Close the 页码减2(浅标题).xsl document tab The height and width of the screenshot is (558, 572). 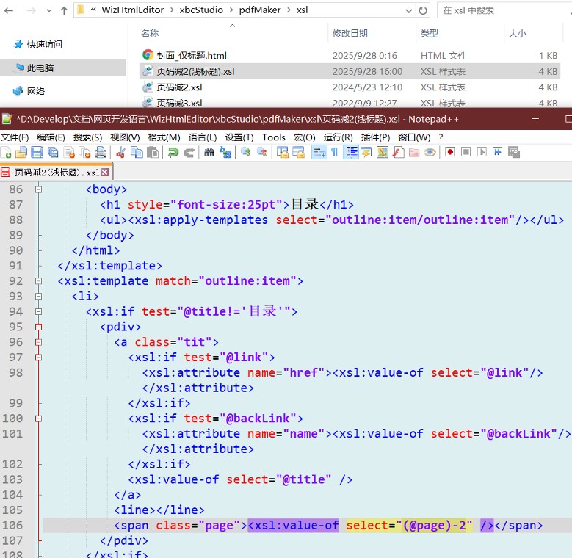(x=105, y=173)
